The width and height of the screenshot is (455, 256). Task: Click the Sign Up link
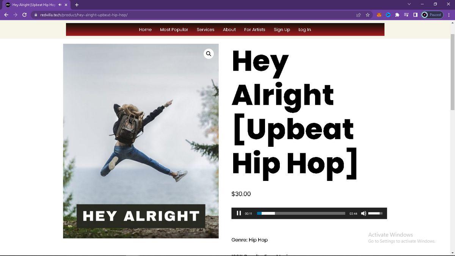(282, 30)
